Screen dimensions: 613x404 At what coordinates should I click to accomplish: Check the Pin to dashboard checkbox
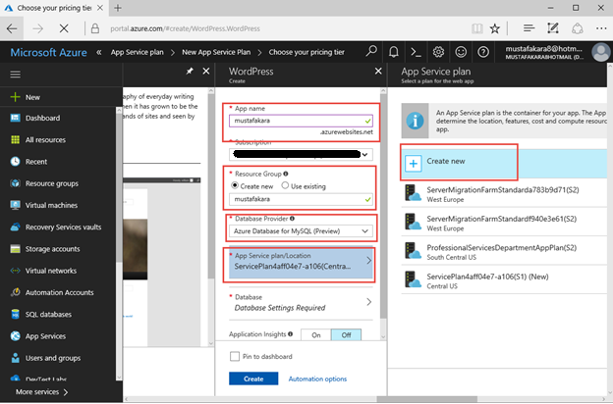pyautogui.click(x=235, y=356)
